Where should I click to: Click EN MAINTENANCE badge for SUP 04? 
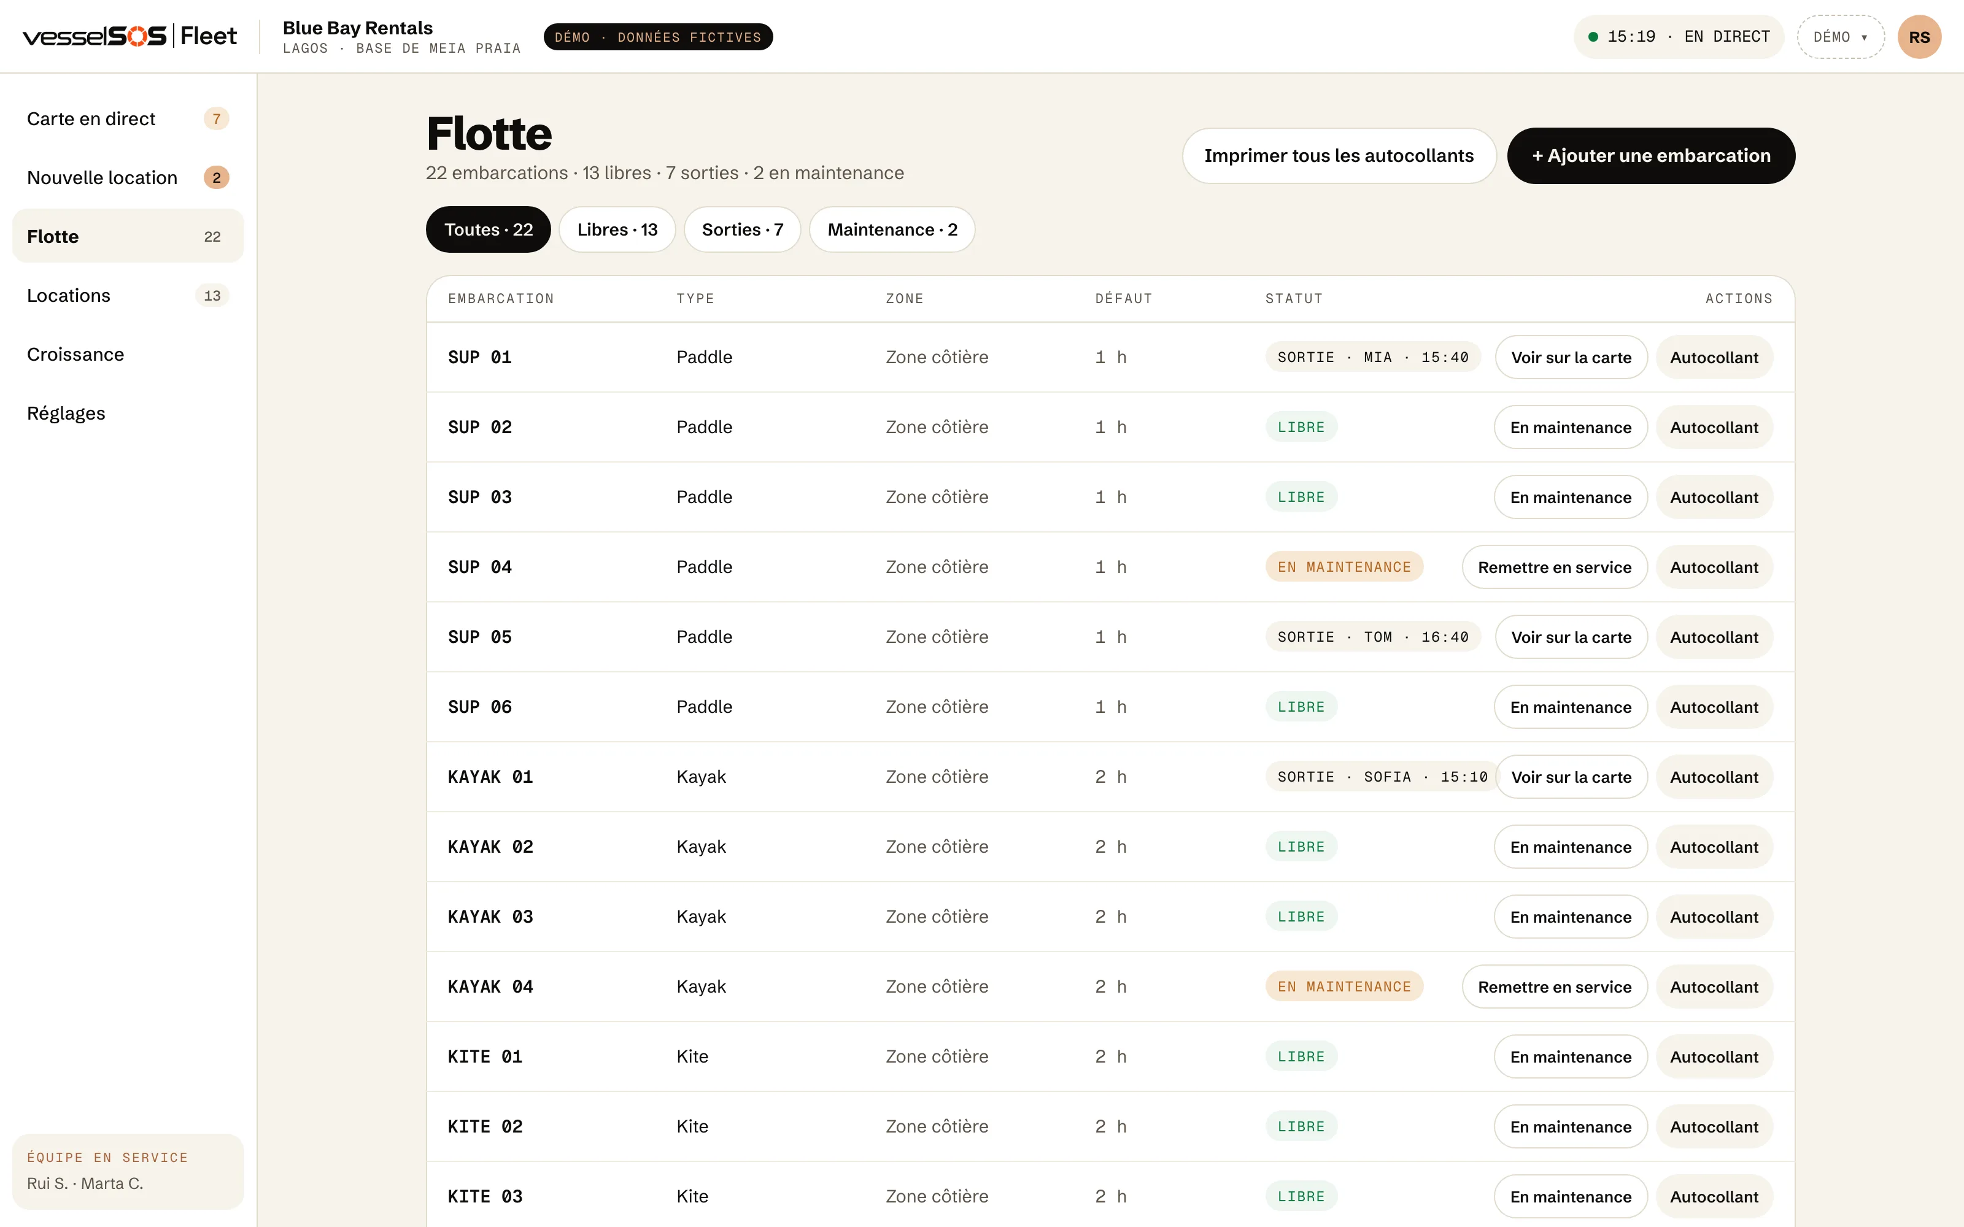[x=1344, y=567]
